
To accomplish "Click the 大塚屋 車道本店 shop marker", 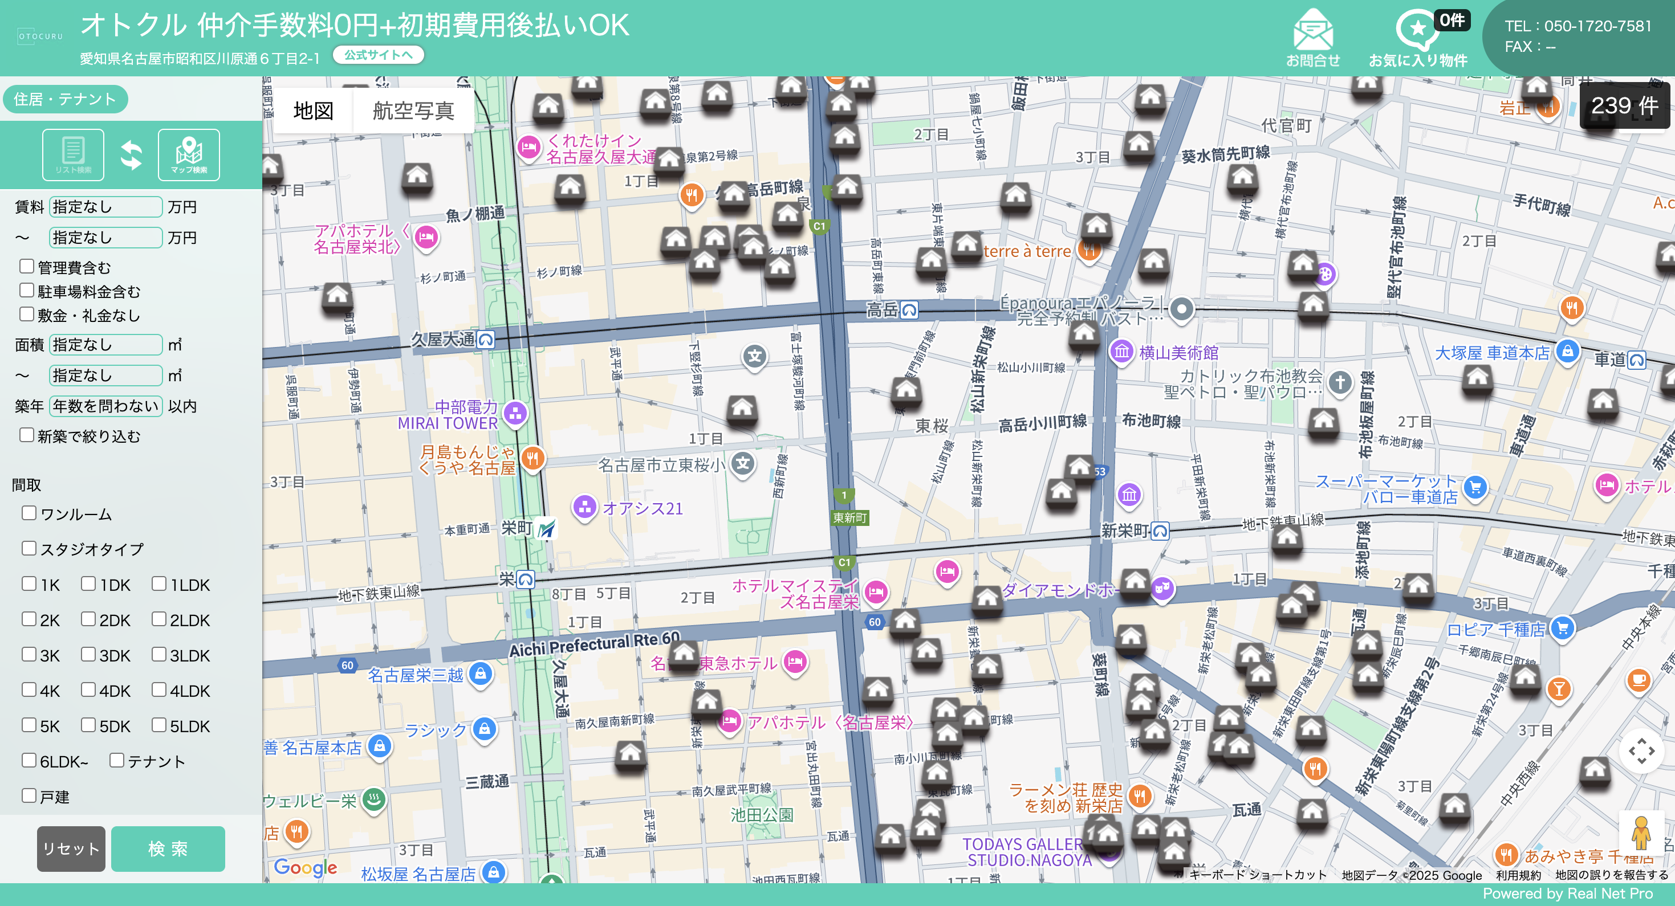I will (x=1568, y=352).
